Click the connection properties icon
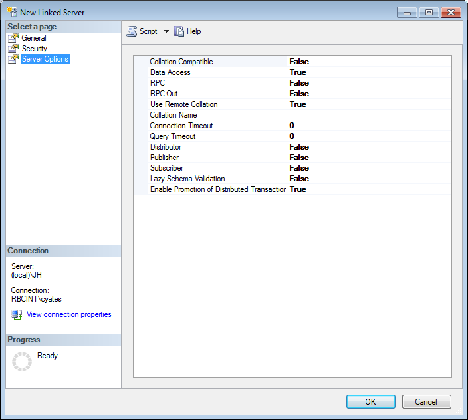 [x=17, y=314]
